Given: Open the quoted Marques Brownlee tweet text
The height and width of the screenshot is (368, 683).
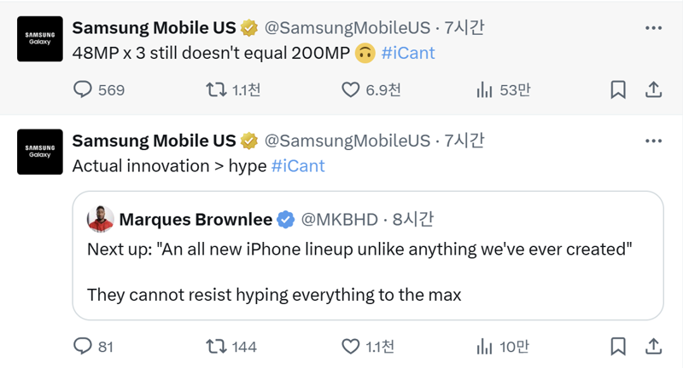Looking at the screenshot, I should [x=359, y=250].
